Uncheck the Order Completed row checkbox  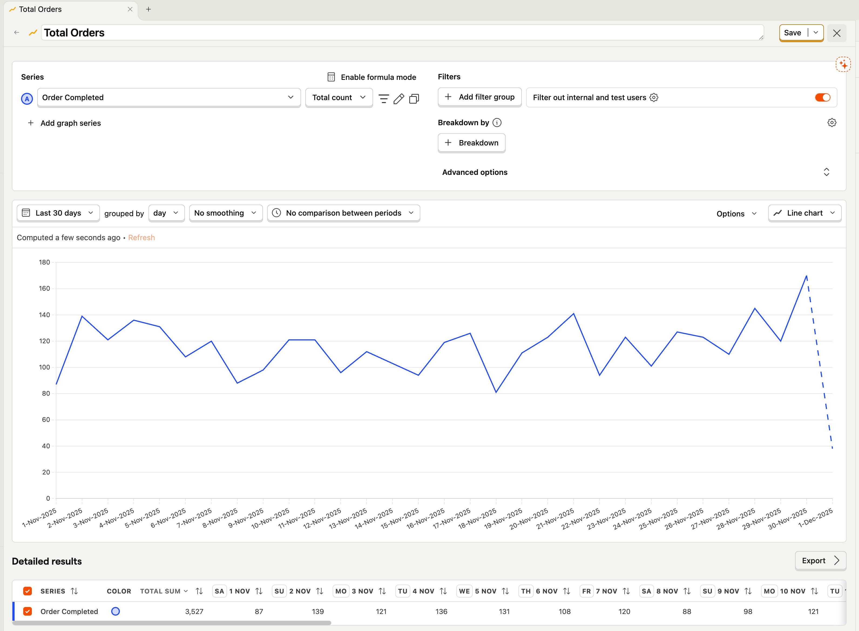[x=28, y=612]
